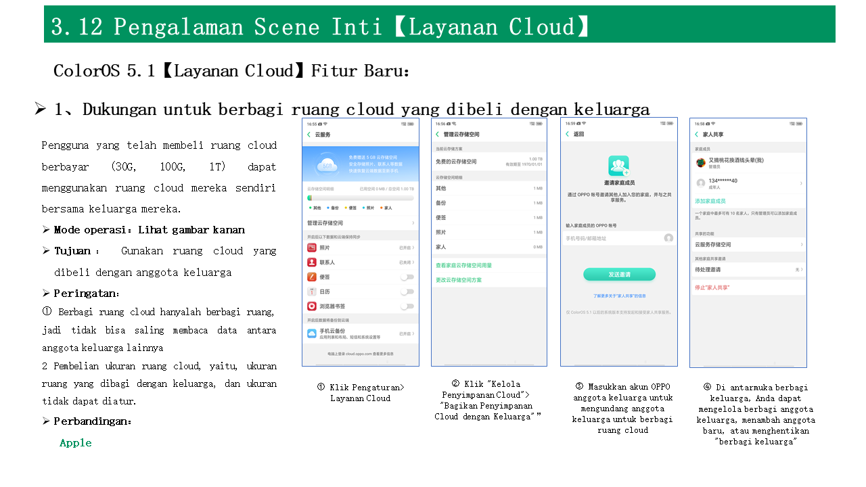This screenshot has height=487, width=866.
Task: Click the red Stop family sharing link
Action: (712, 288)
